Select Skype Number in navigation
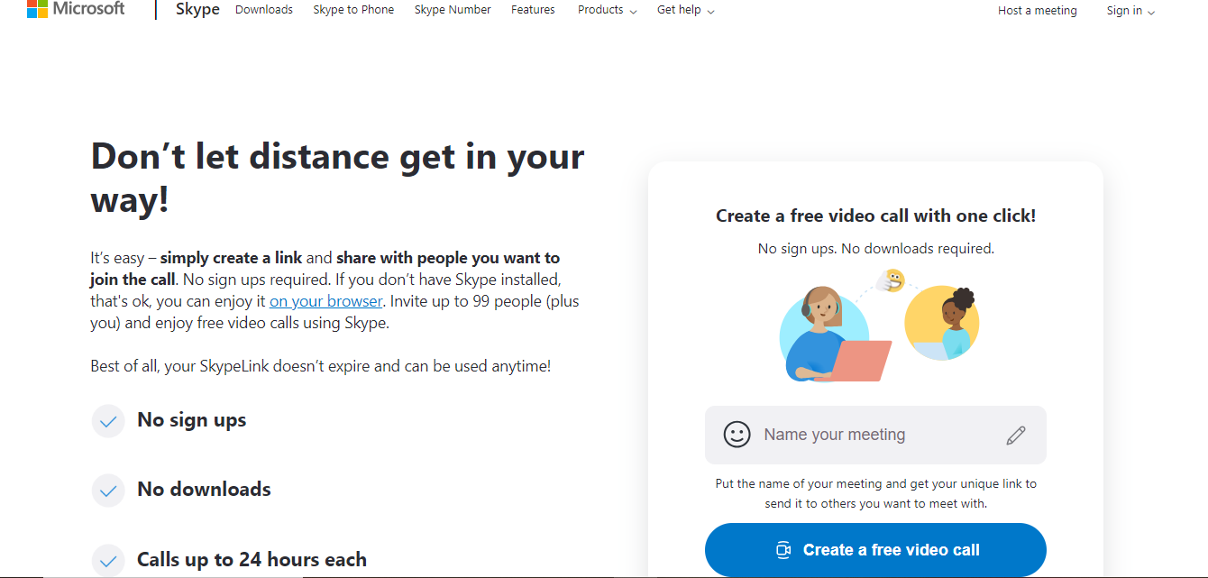The width and height of the screenshot is (1208, 578). (453, 10)
